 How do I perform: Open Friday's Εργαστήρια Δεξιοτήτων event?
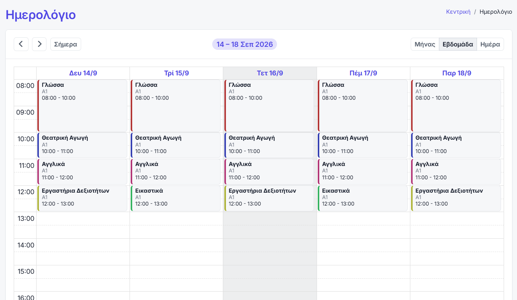coord(456,198)
